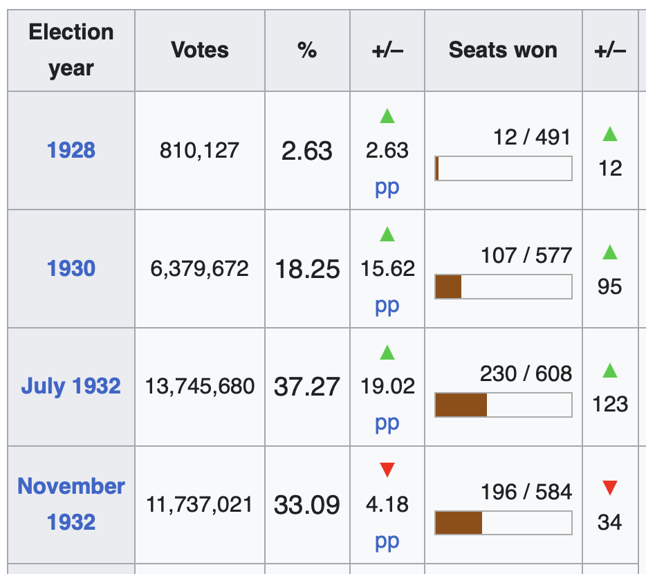
Task: Click the pp link under 19.02
Action: [x=387, y=423]
